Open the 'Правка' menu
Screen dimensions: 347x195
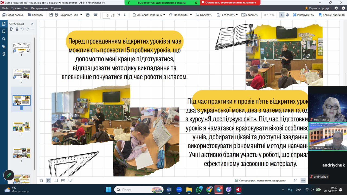16,8
